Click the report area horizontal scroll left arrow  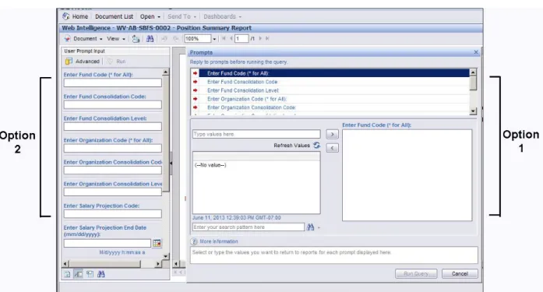coord(176,264)
